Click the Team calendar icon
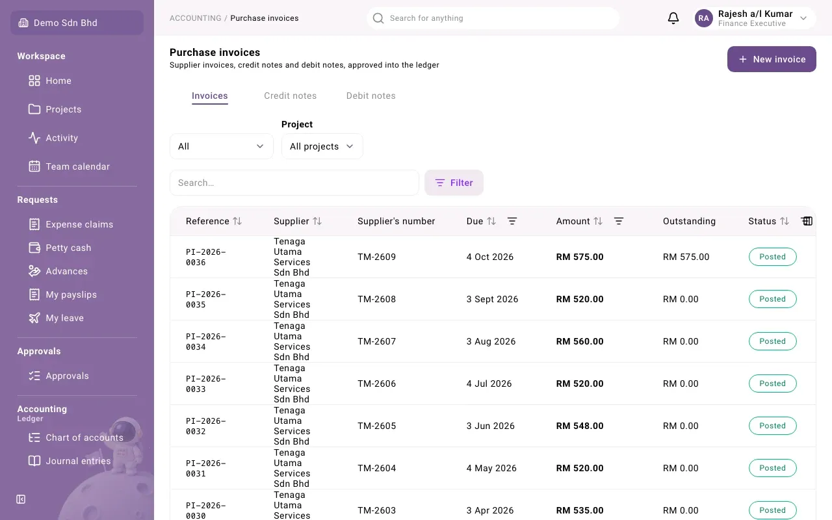The image size is (832, 520). pyautogui.click(x=34, y=166)
